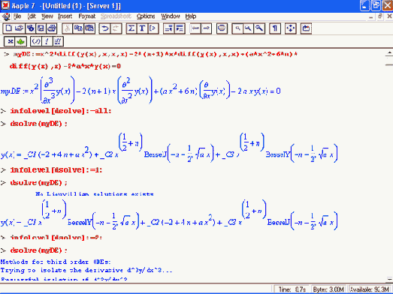Open the Insert menu
Screen dimensions: 393x294
coord(65,16)
